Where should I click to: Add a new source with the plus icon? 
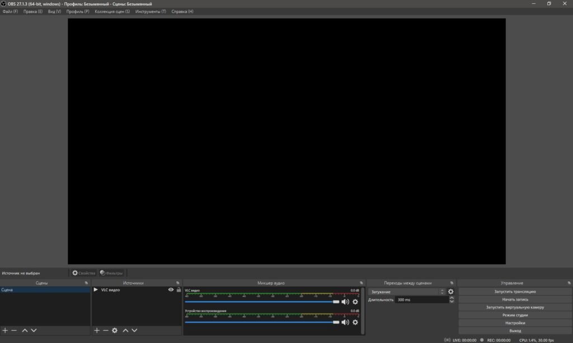point(96,330)
